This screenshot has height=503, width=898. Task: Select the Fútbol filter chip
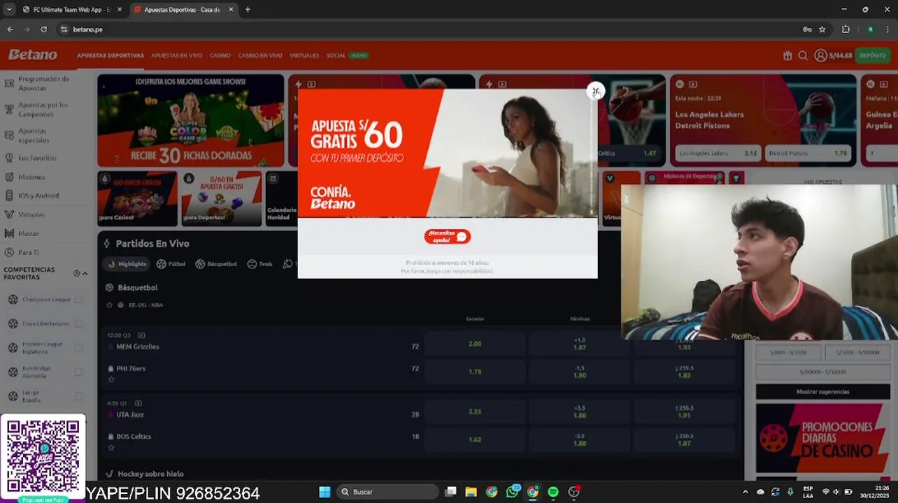coord(171,264)
